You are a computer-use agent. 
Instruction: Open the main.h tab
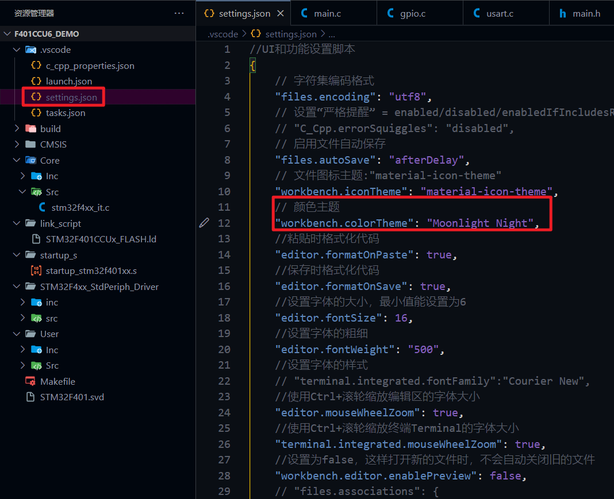[x=586, y=13]
